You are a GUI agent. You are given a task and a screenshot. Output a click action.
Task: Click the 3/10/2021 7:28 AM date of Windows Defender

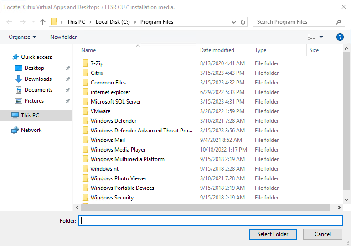pos(222,121)
